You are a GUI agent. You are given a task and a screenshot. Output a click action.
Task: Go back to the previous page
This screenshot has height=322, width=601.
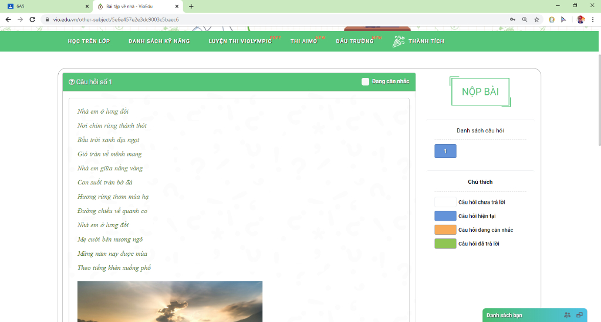coord(8,19)
